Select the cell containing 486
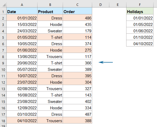 pyautogui.click(x=77, y=18)
